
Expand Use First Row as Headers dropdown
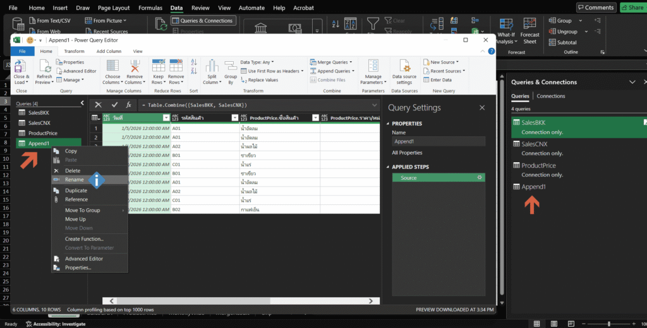[303, 71]
